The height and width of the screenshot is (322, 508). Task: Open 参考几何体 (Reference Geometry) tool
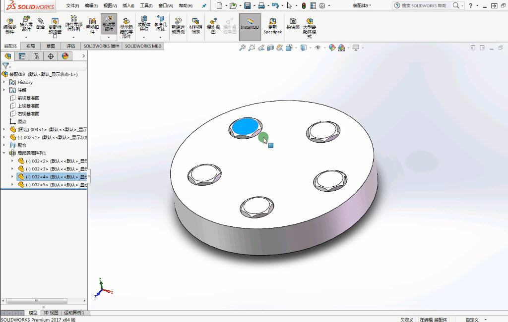coord(160,24)
